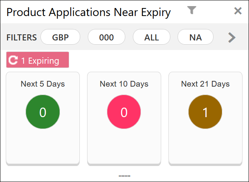This screenshot has width=249, height=182.
Task: Click the 1 Expiring badge text
Action: point(40,61)
